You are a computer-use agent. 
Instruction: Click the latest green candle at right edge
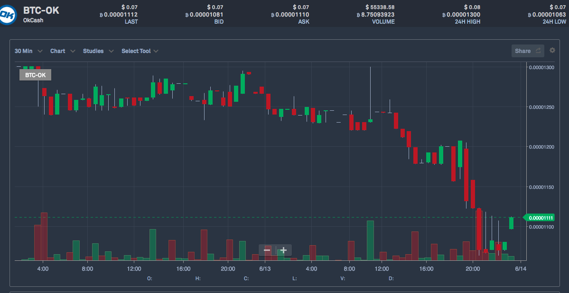tap(511, 223)
